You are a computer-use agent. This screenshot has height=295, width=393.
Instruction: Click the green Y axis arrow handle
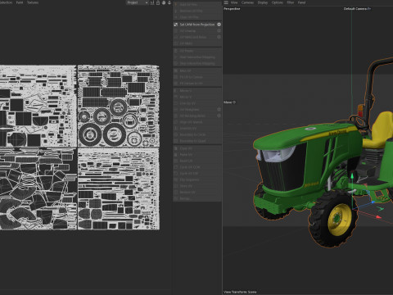(x=352, y=175)
